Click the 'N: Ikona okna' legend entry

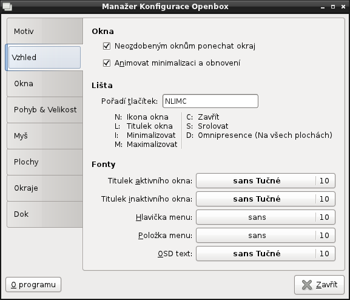coord(141,117)
